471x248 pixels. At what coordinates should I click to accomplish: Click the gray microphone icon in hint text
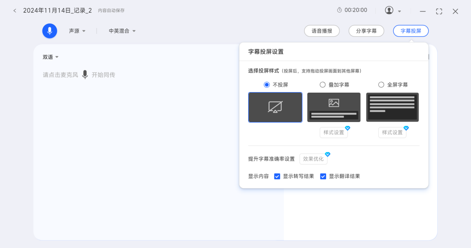pyautogui.click(x=85, y=75)
